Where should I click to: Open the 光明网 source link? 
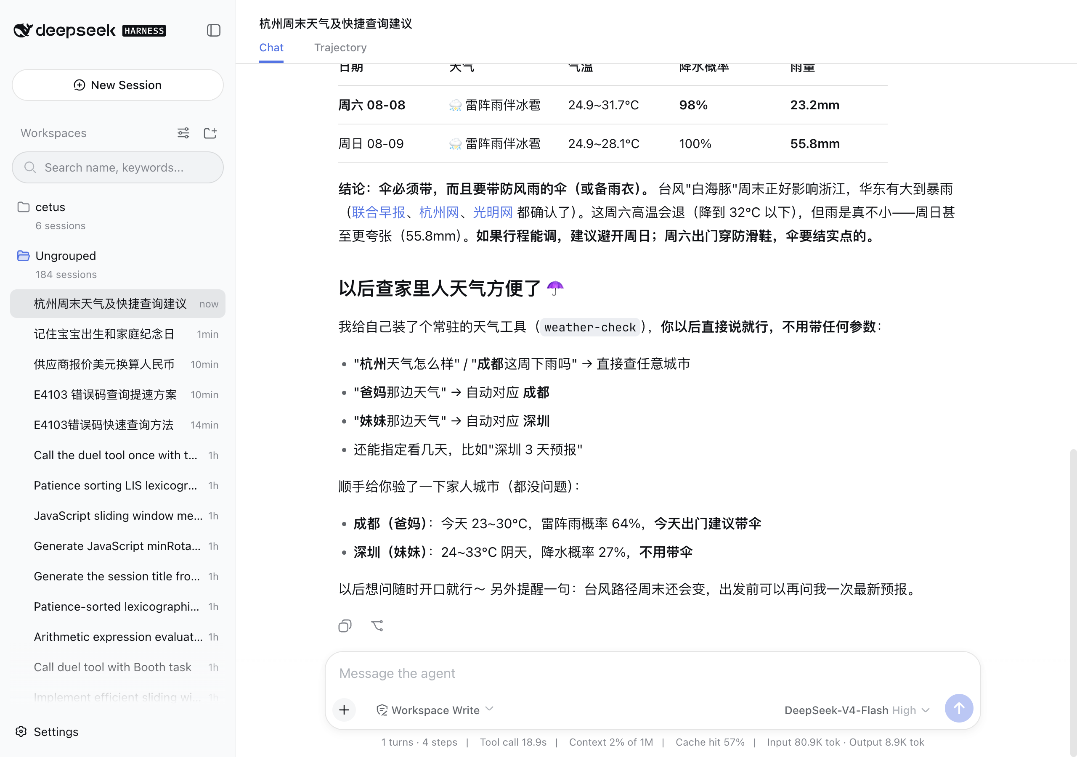[x=493, y=212]
